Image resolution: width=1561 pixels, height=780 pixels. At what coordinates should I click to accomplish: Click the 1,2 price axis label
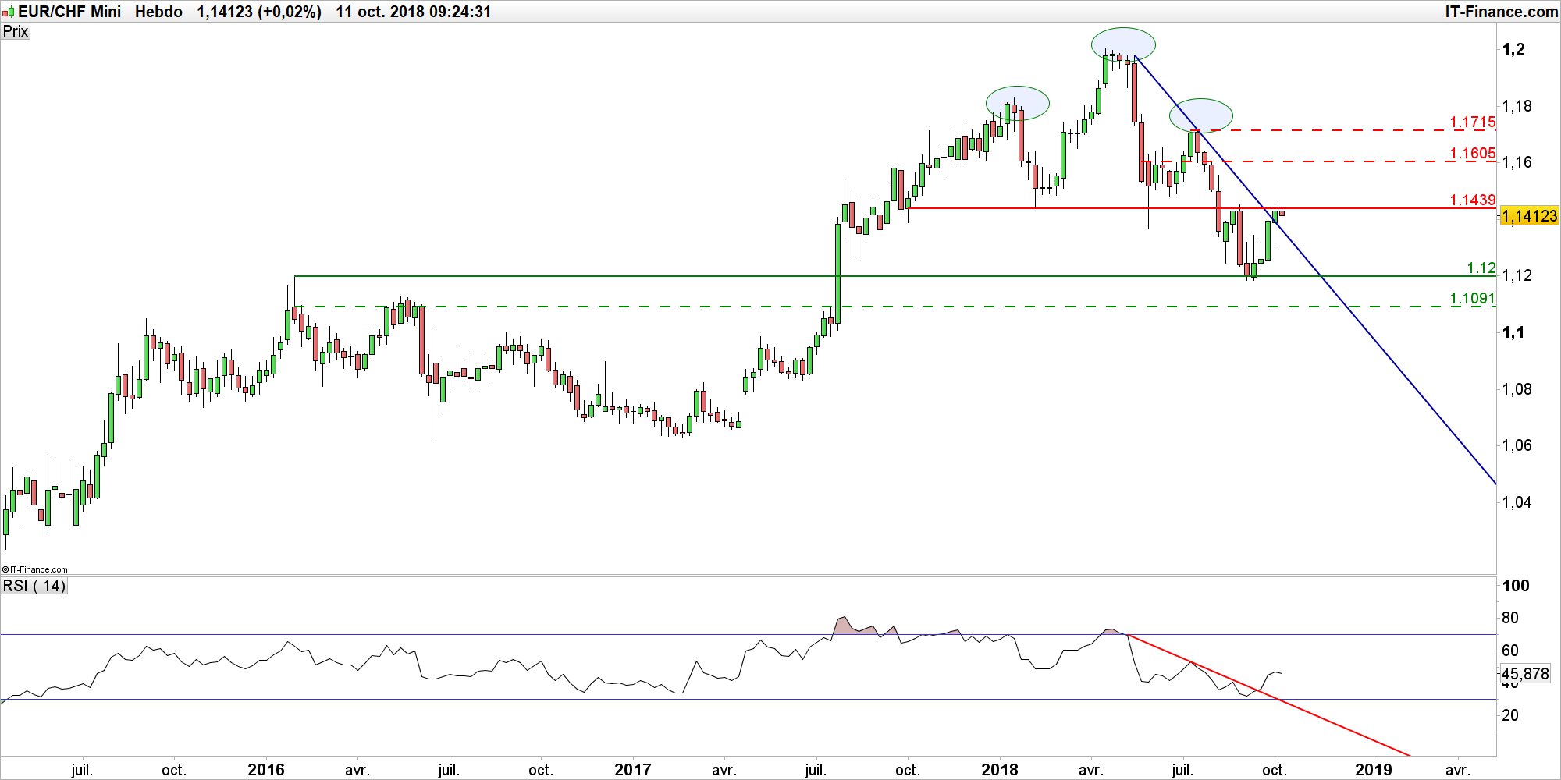click(1513, 49)
